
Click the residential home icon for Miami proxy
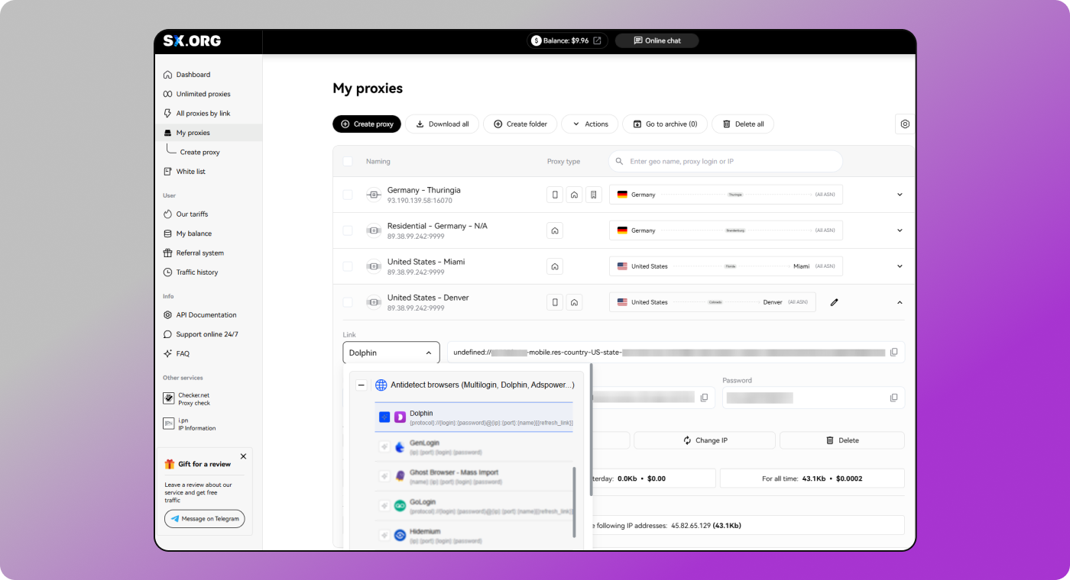coord(555,266)
